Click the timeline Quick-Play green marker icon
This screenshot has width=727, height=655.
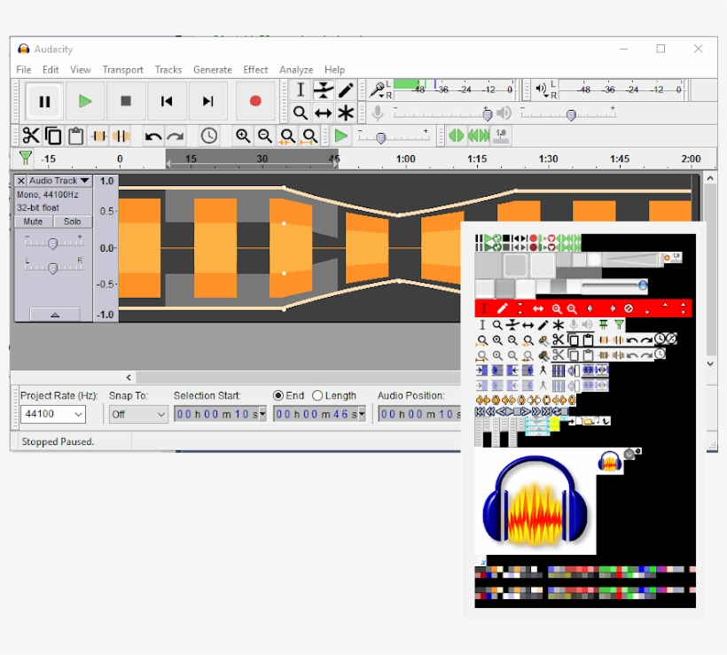[x=26, y=158]
